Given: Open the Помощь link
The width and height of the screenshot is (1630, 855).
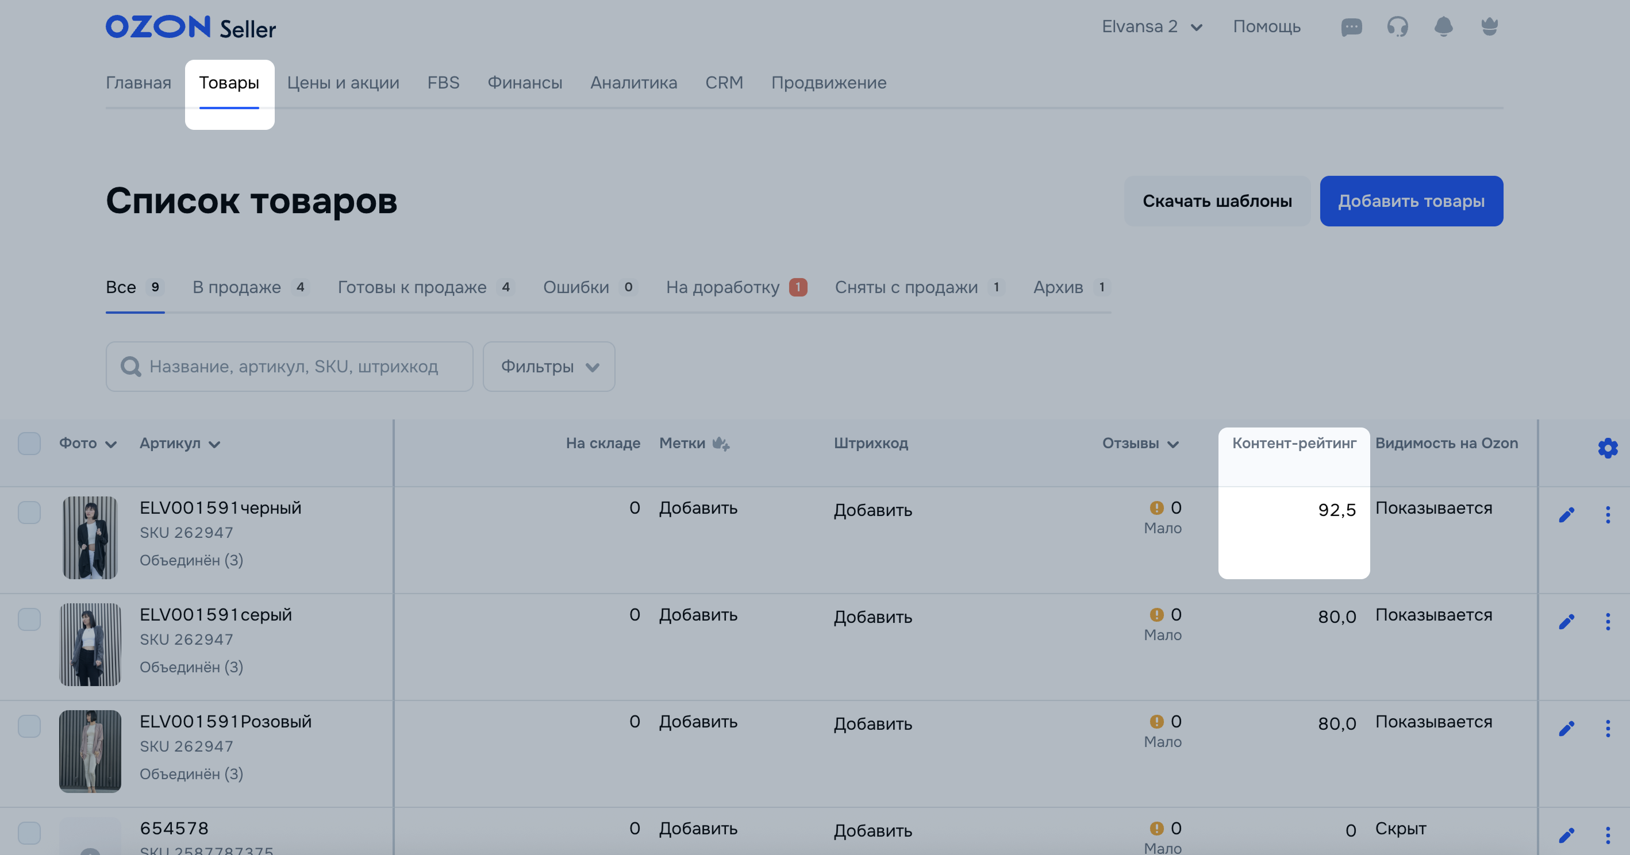Looking at the screenshot, I should 1266,26.
